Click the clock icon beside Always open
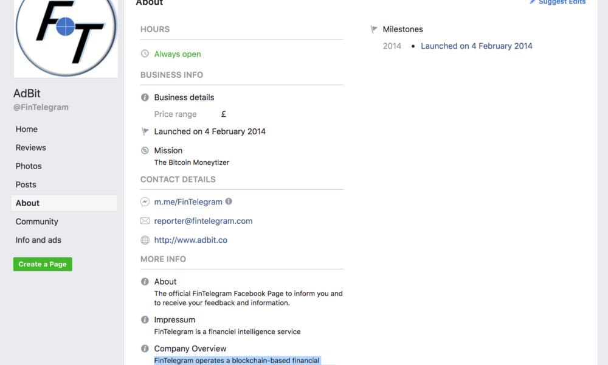 coord(145,54)
